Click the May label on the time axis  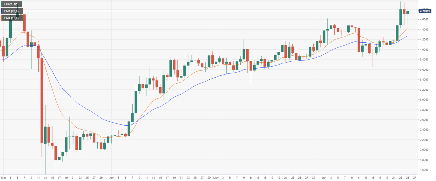pos(215,178)
